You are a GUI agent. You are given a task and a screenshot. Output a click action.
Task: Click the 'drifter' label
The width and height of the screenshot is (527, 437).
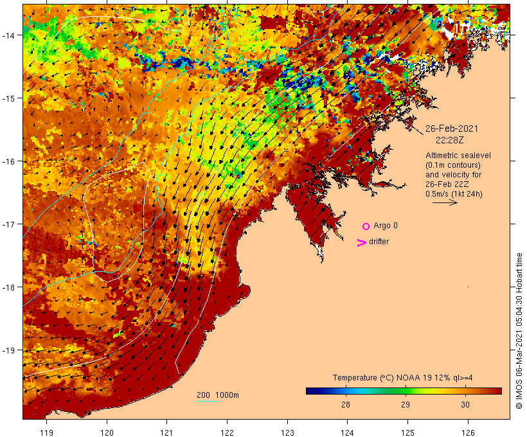(379, 242)
